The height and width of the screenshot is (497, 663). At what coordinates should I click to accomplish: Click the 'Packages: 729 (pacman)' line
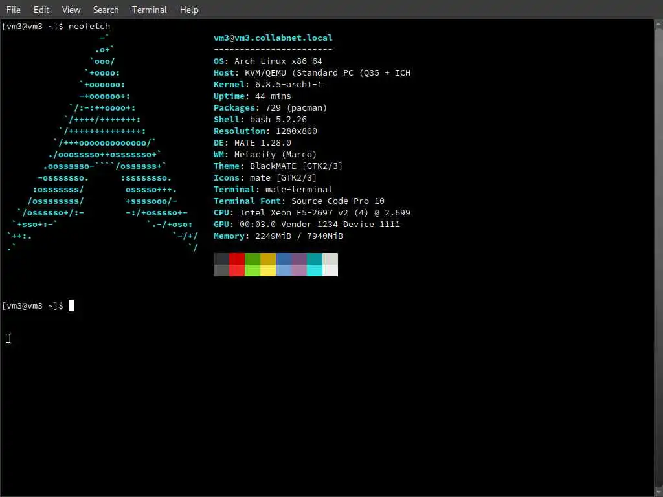pos(271,108)
